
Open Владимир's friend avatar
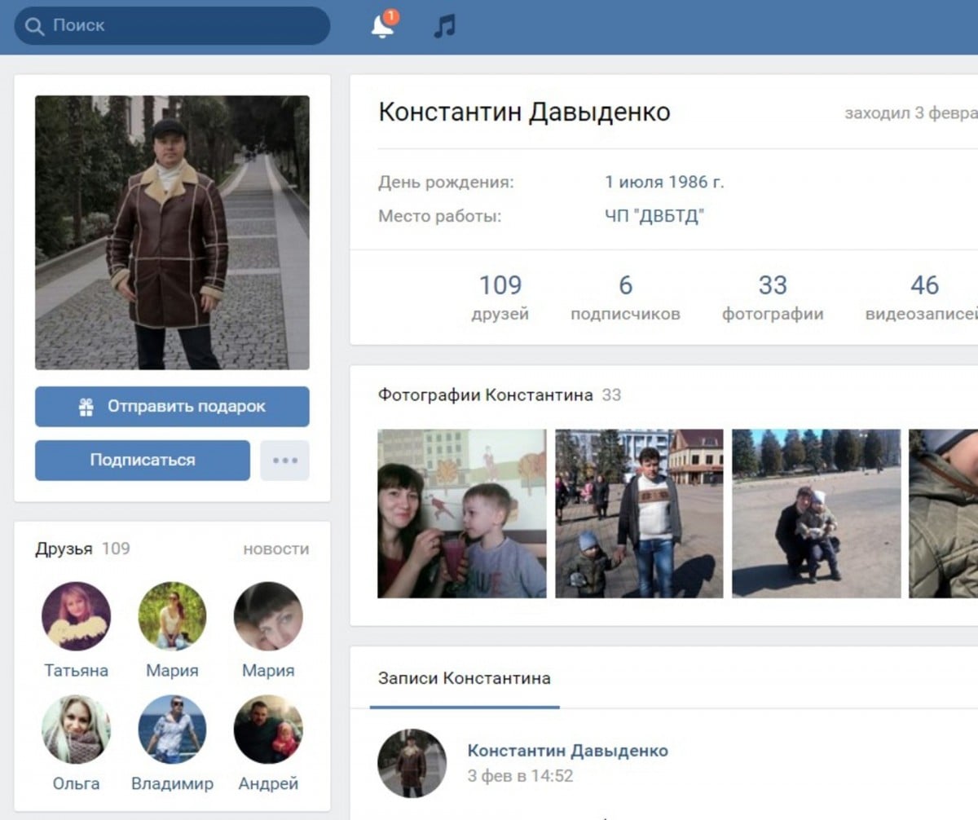tap(172, 729)
